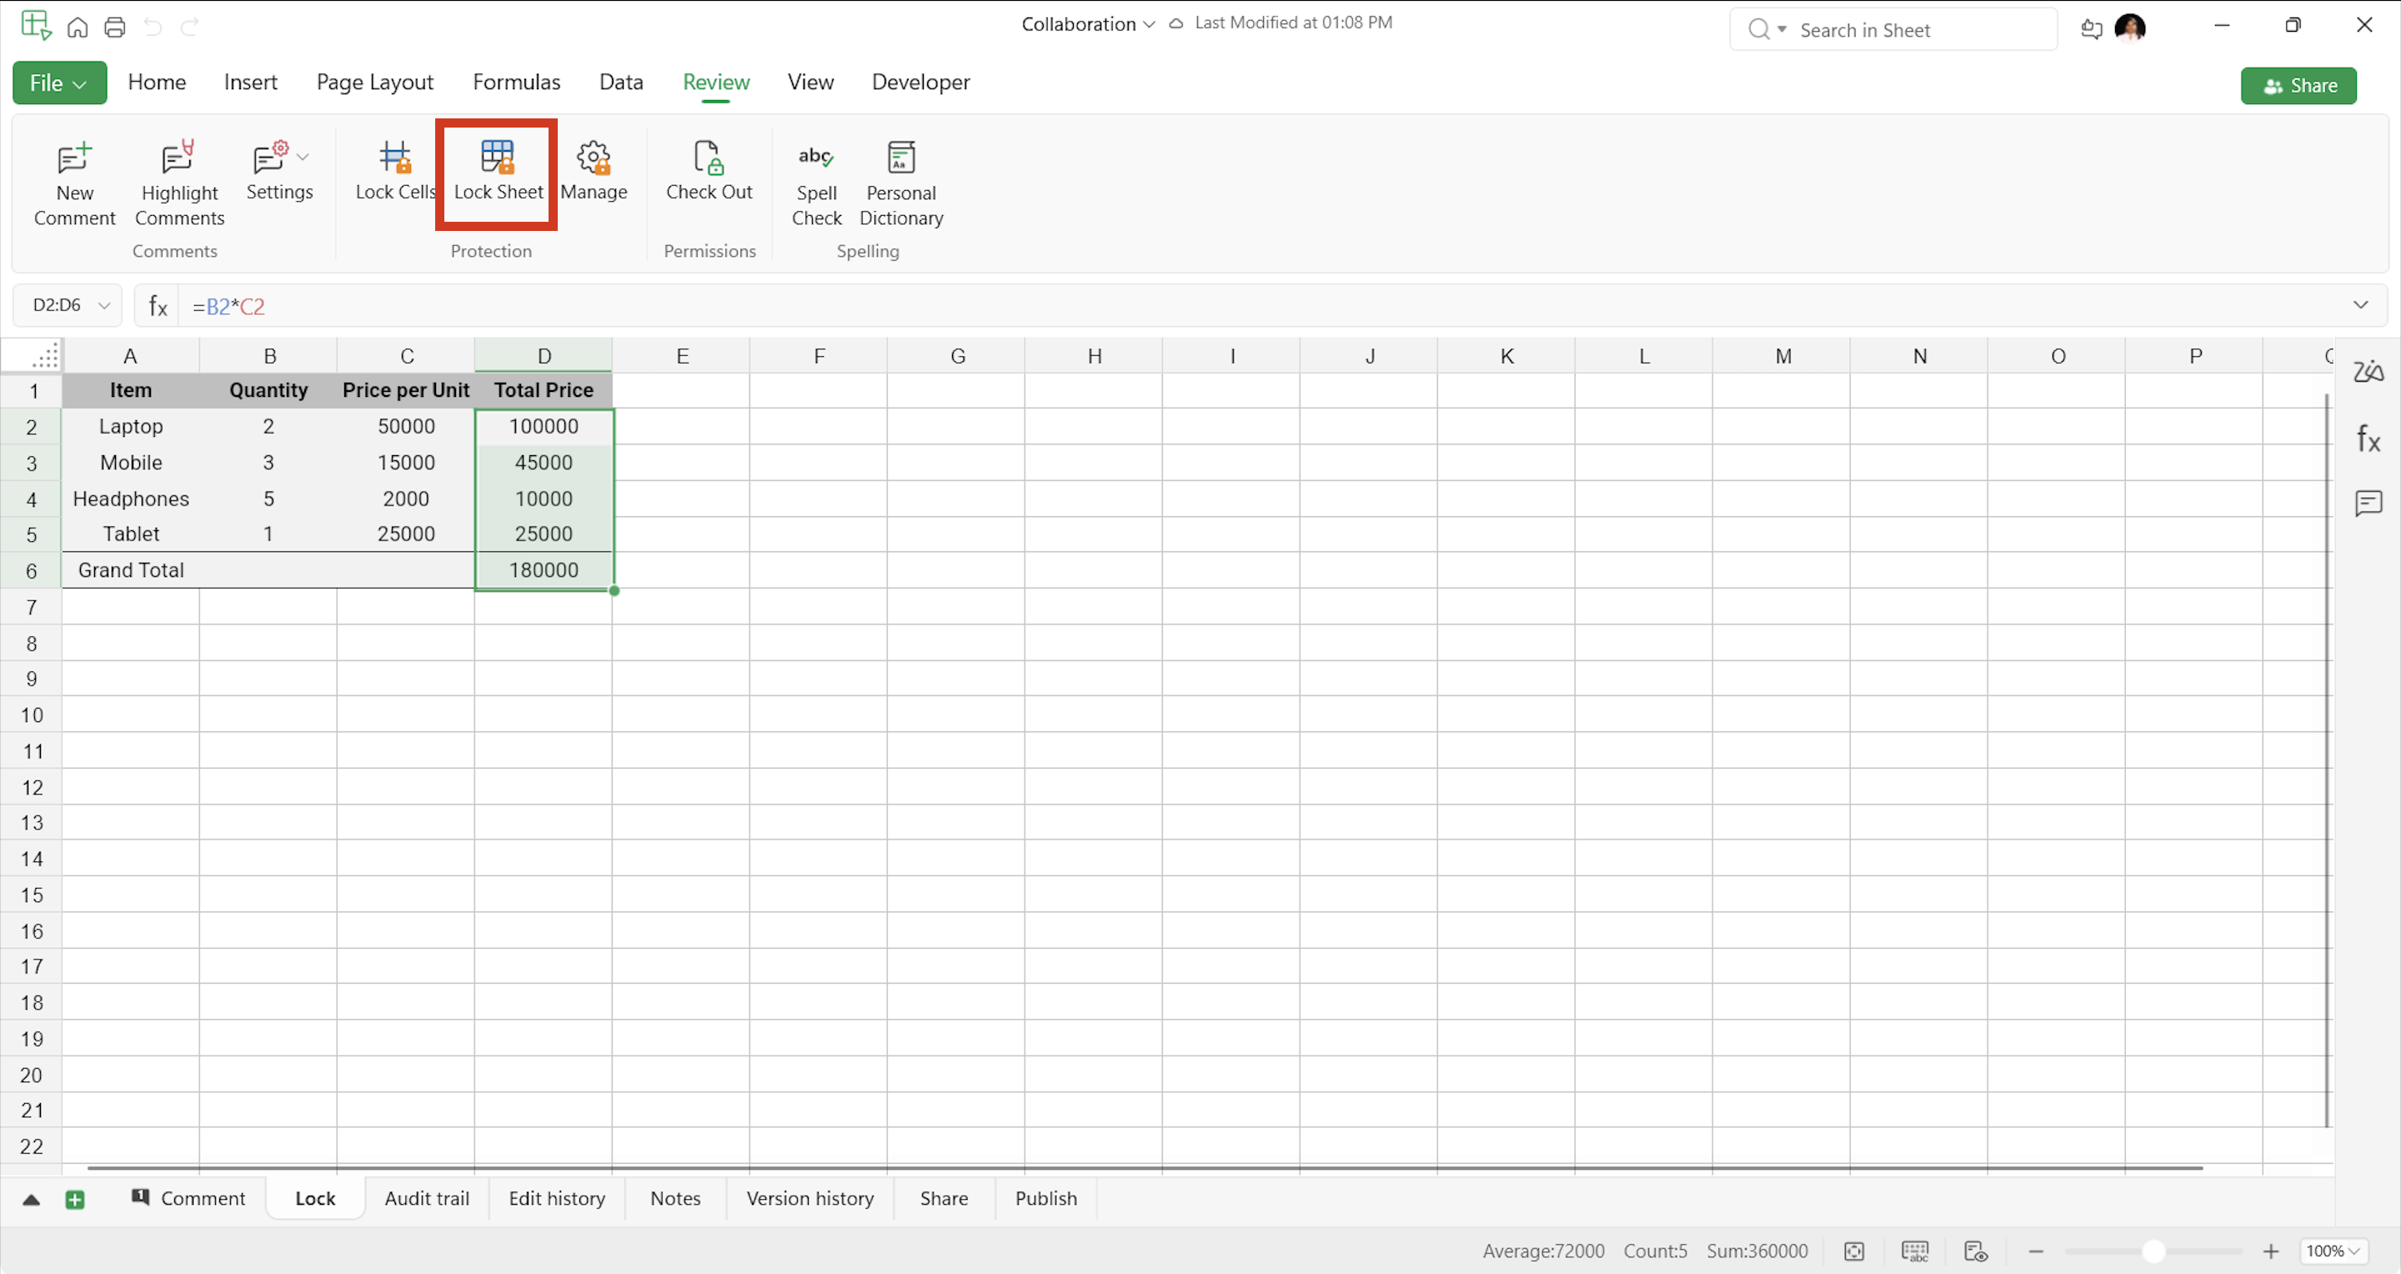Adjust the zoom slider handle

[2153, 1251]
